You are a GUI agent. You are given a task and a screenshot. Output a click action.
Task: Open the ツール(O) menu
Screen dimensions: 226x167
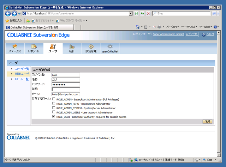(206, 27)
